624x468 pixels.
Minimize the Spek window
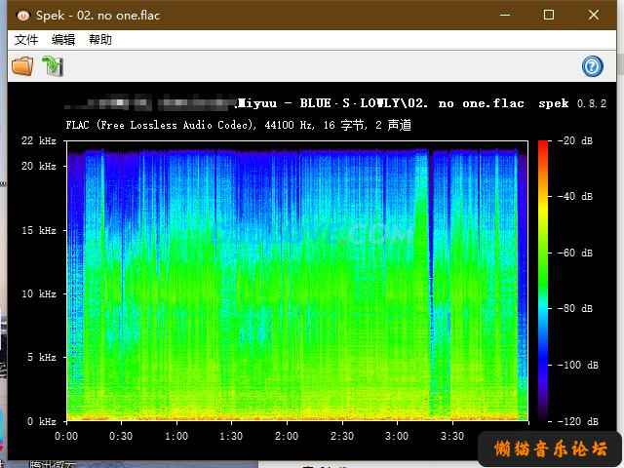[505, 16]
